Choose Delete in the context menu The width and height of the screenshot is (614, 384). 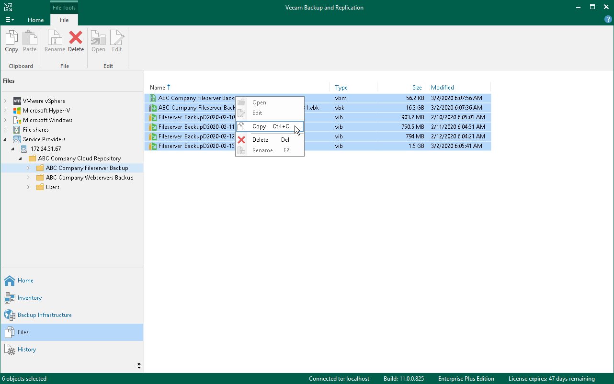[270, 140]
